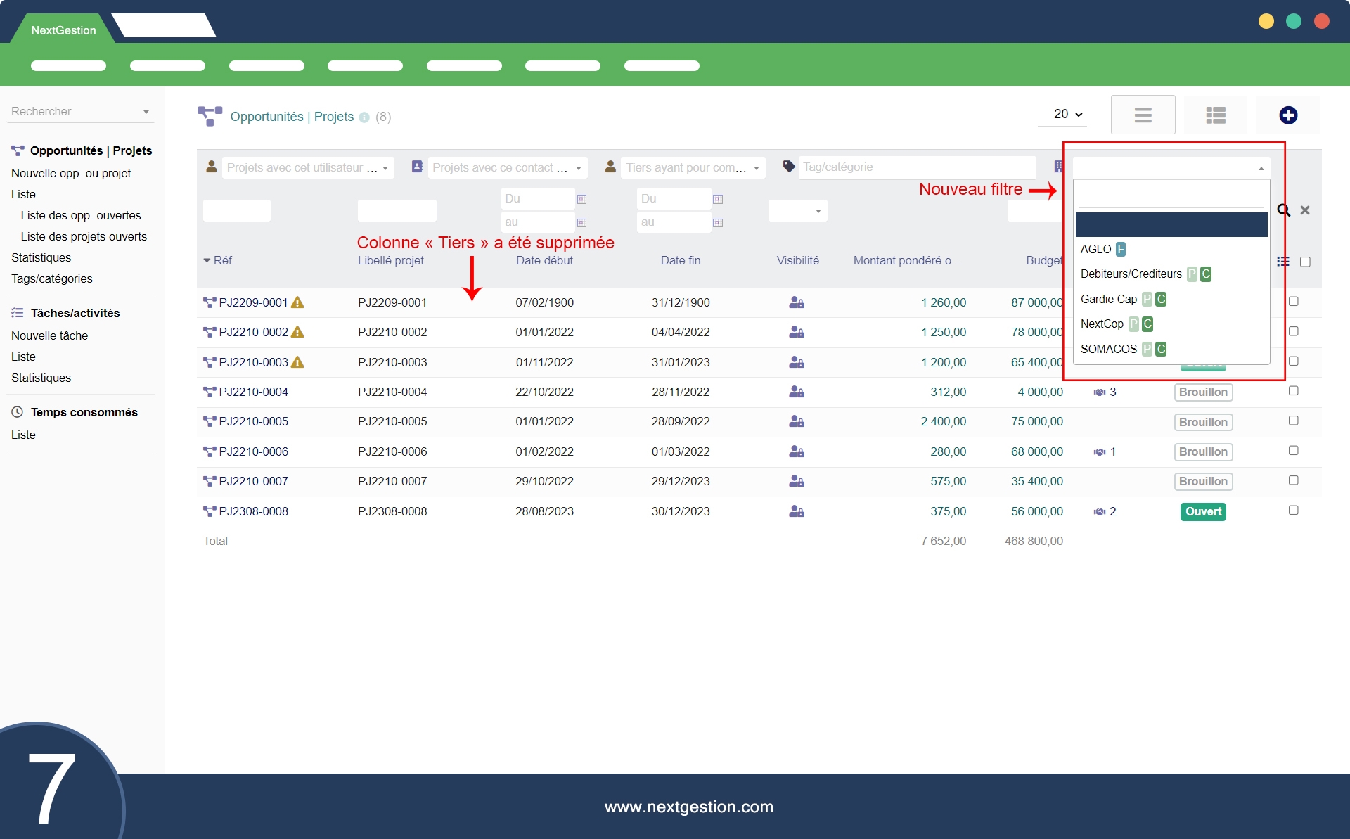Switch to hamburger list view icon

tap(1143, 115)
